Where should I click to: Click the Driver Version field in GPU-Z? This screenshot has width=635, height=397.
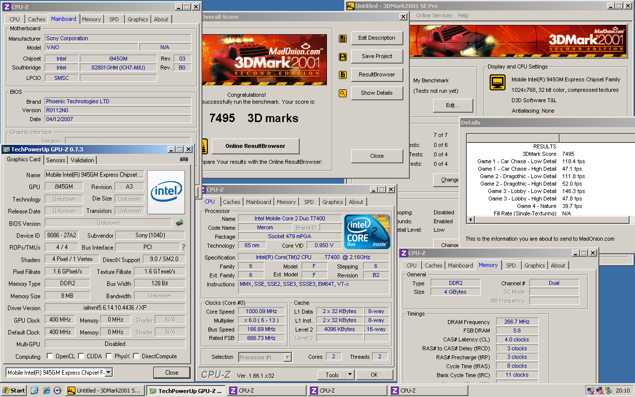[x=115, y=308]
